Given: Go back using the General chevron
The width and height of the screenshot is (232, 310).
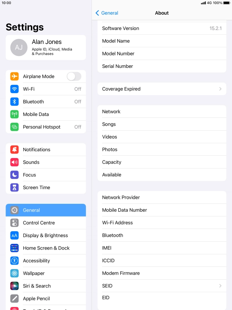Looking at the screenshot, I should tap(97, 13).
